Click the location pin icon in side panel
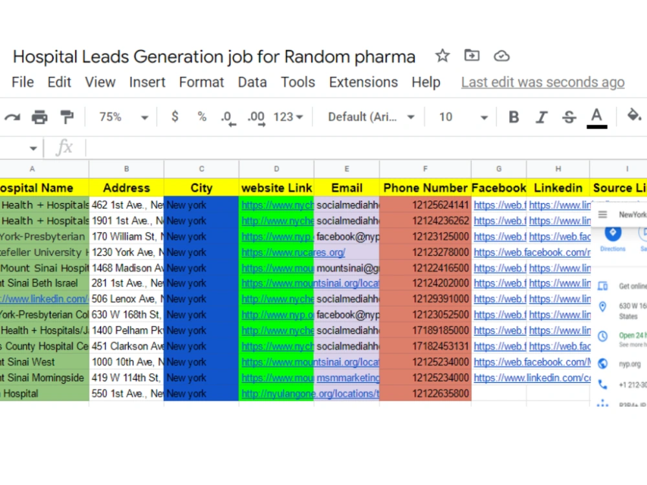 point(603,307)
